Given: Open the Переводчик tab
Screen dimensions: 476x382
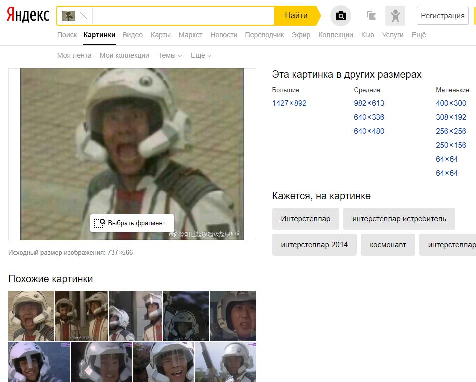Looking at the screenshot, I should point(264,35).
